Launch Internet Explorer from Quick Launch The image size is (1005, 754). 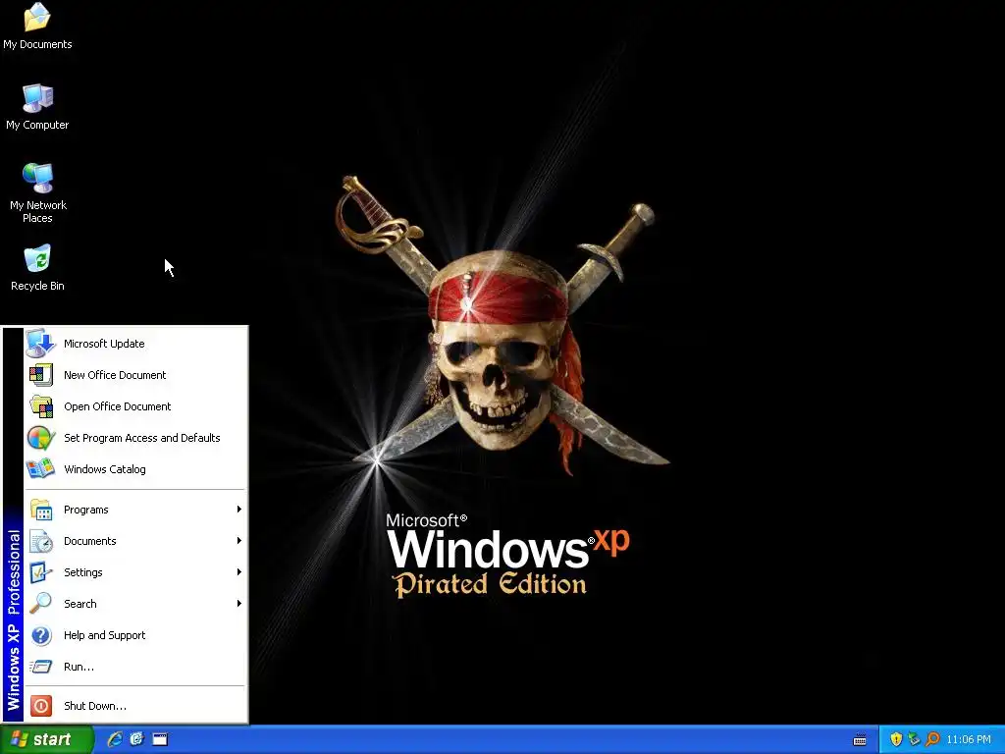point(115,740)
